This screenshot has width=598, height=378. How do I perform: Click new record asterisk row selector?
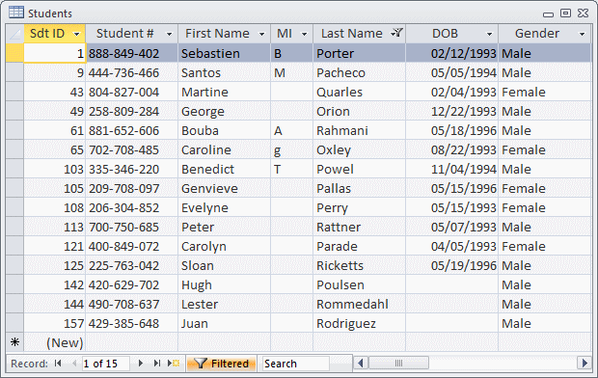[x=14, y=342]
